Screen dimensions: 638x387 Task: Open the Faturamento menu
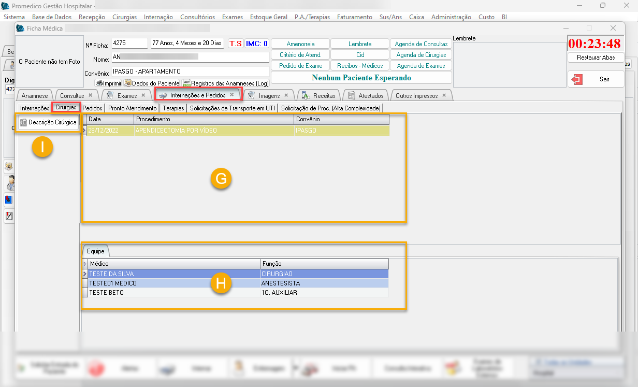(x=354, y=17)
